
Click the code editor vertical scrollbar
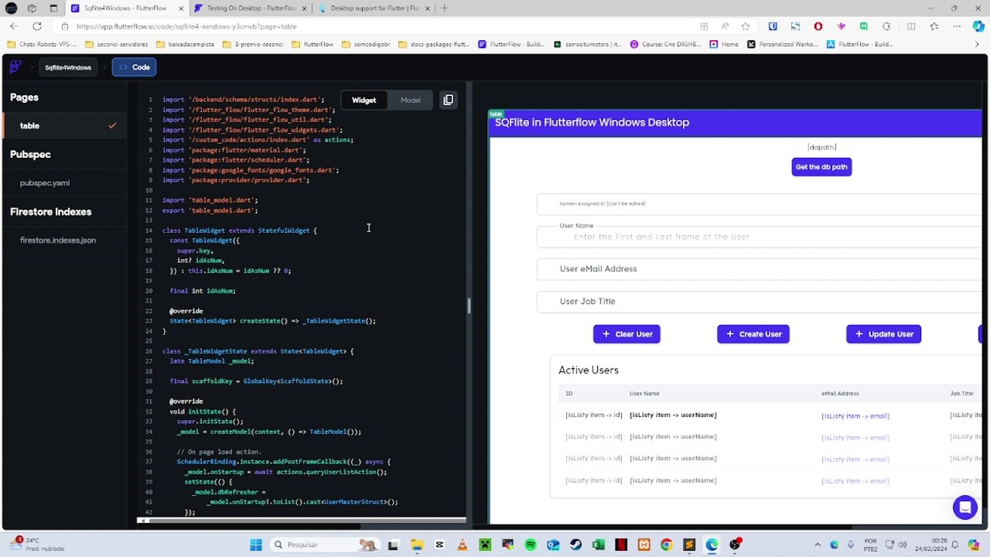[x=469, y=306]
